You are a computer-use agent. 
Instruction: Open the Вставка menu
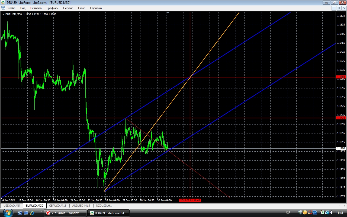(x=36, y=8)
